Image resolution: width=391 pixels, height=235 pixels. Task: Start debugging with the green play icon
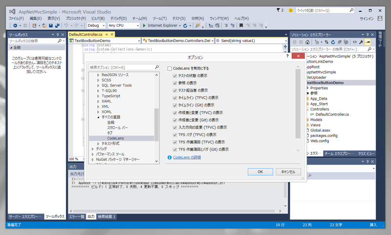tap(144, 25)
